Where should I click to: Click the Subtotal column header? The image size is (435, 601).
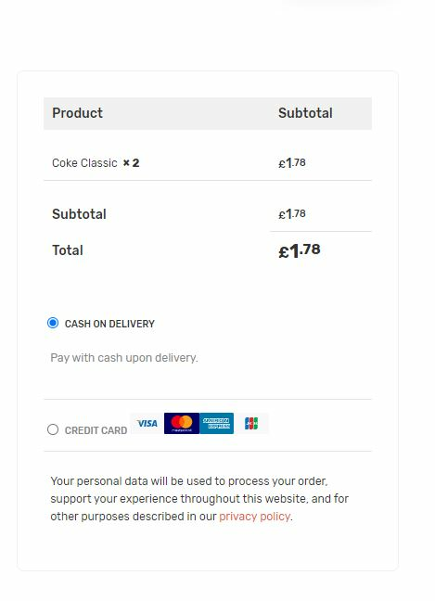point(305,113)
